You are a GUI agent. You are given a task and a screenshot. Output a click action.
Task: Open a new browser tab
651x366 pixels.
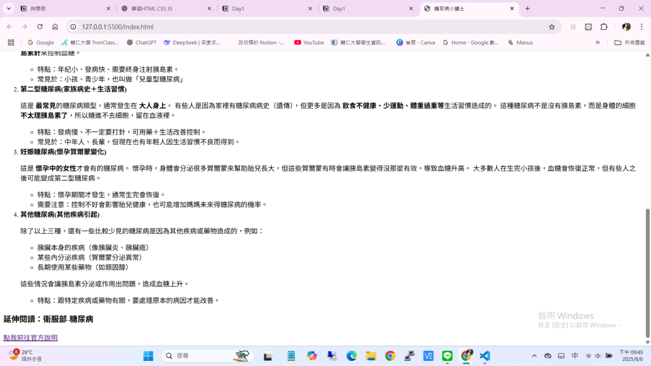528,8
